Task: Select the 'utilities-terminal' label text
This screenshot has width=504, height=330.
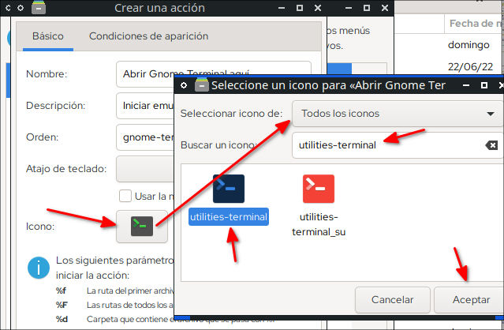Action: click(x=229, y=217)
